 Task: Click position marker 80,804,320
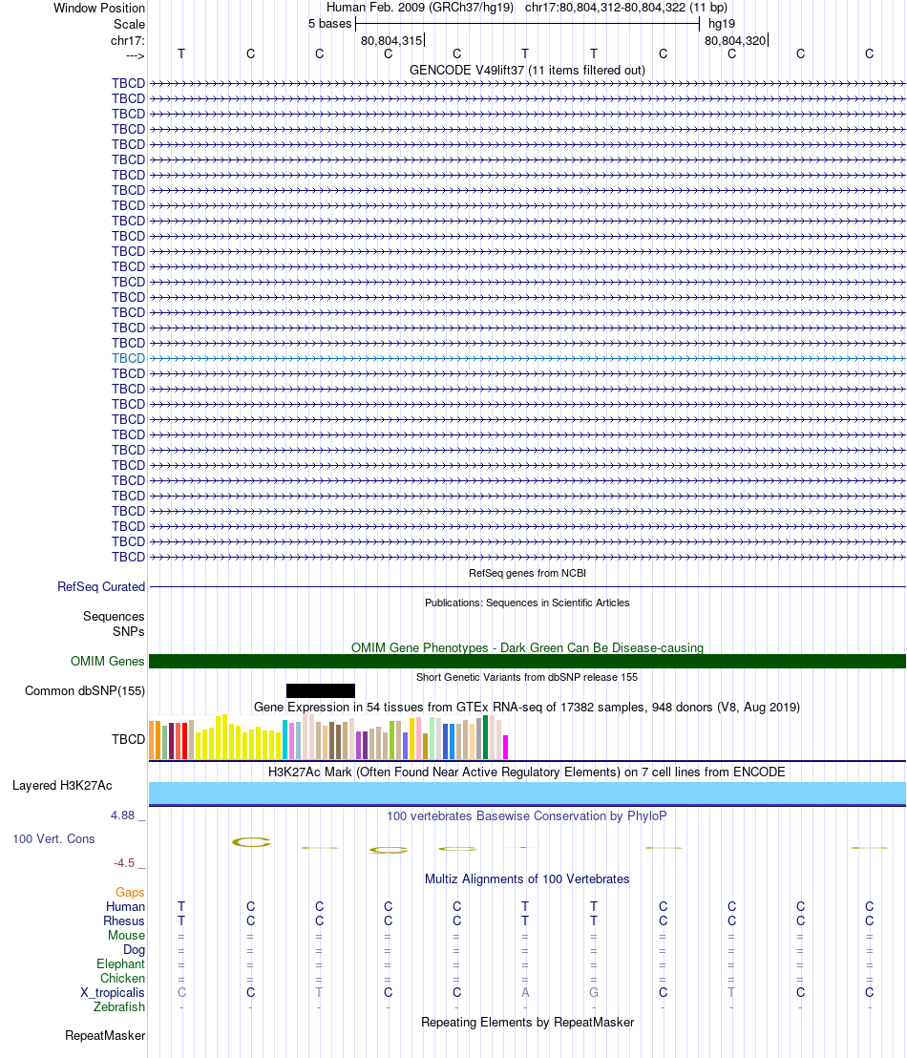pos(735,40)
